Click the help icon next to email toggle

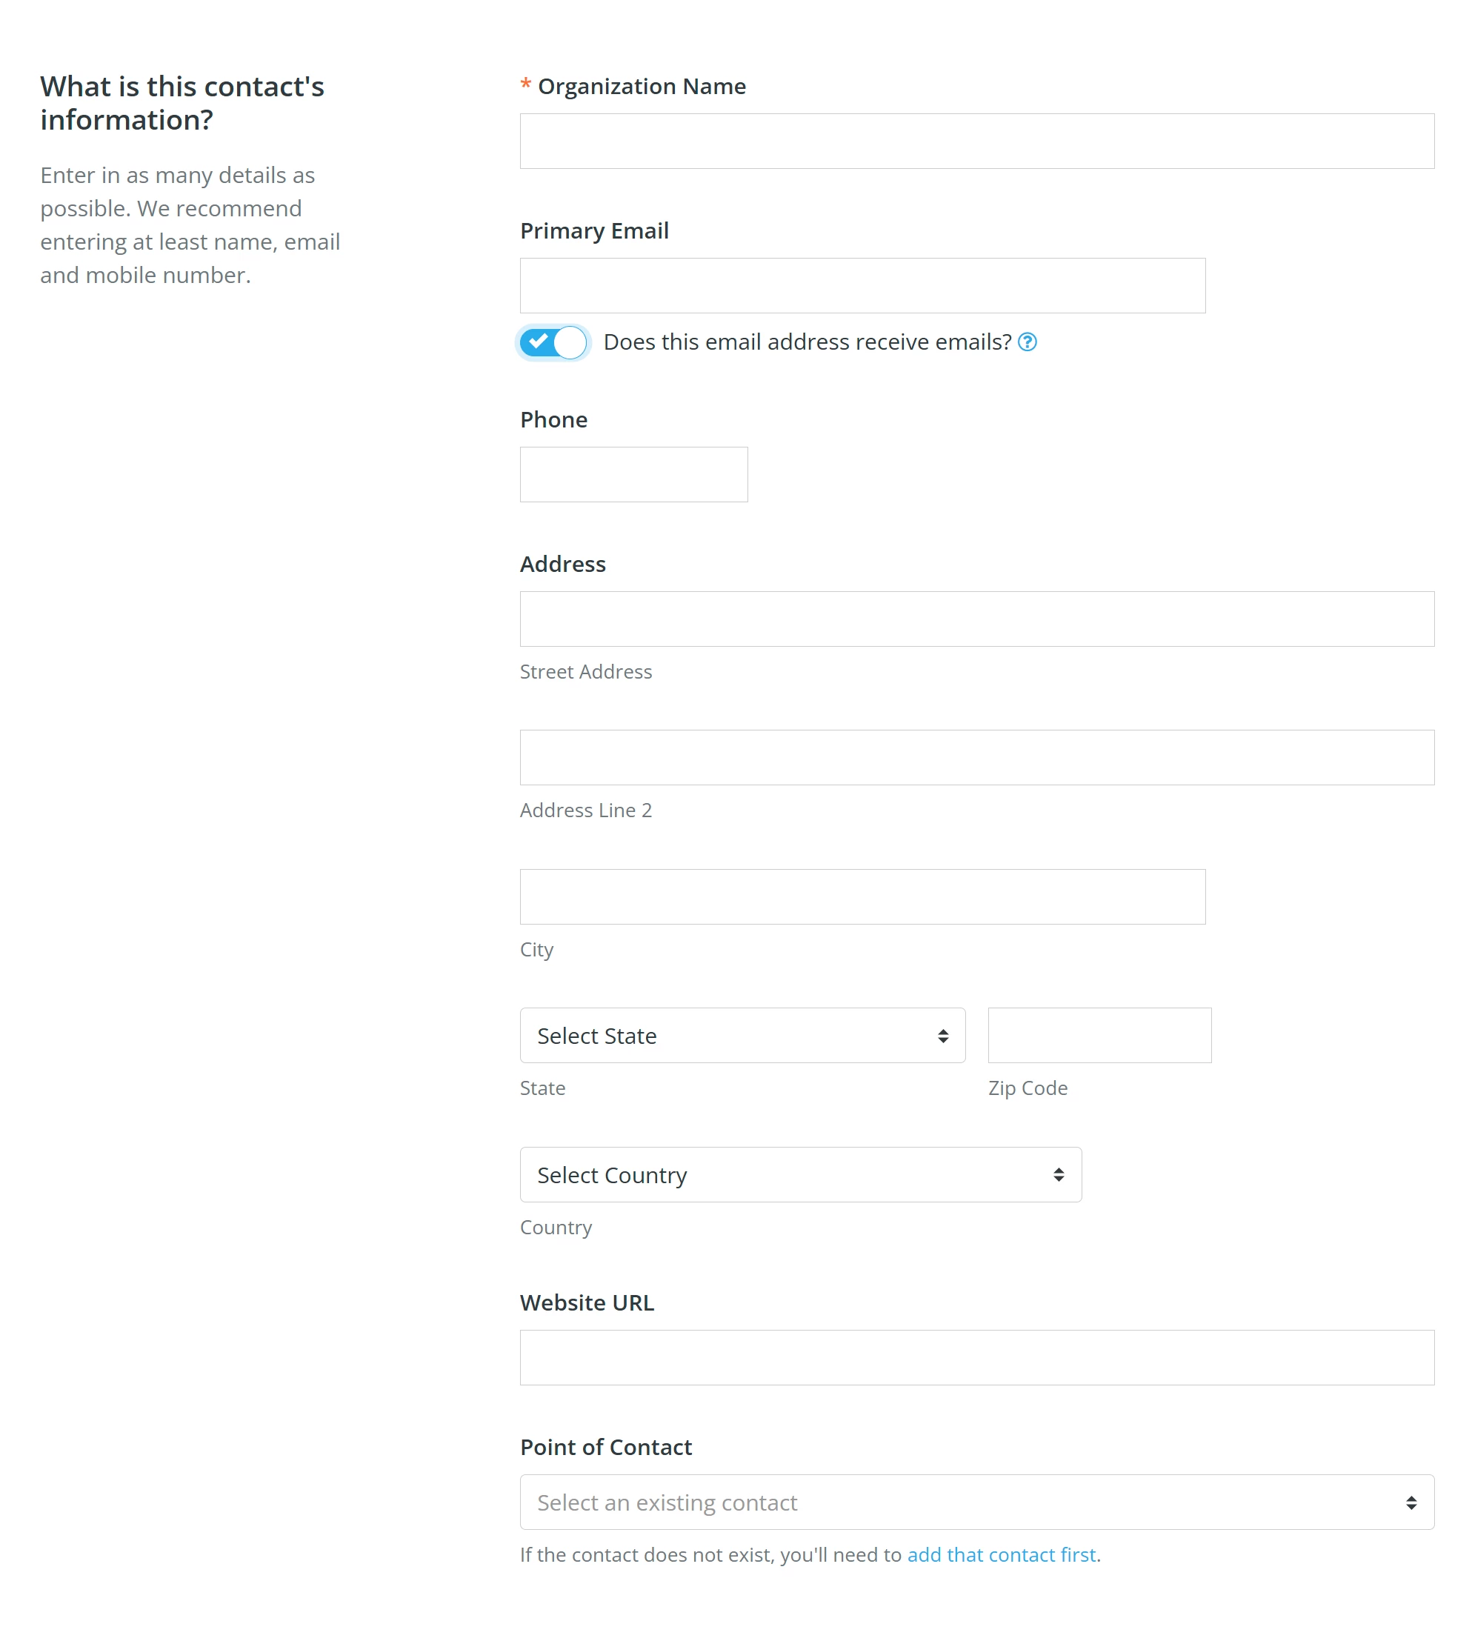pos(1028,342)
